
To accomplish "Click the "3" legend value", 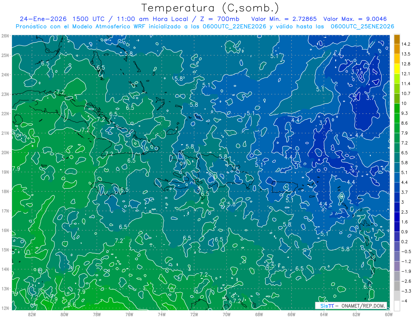I will (402, 202).
